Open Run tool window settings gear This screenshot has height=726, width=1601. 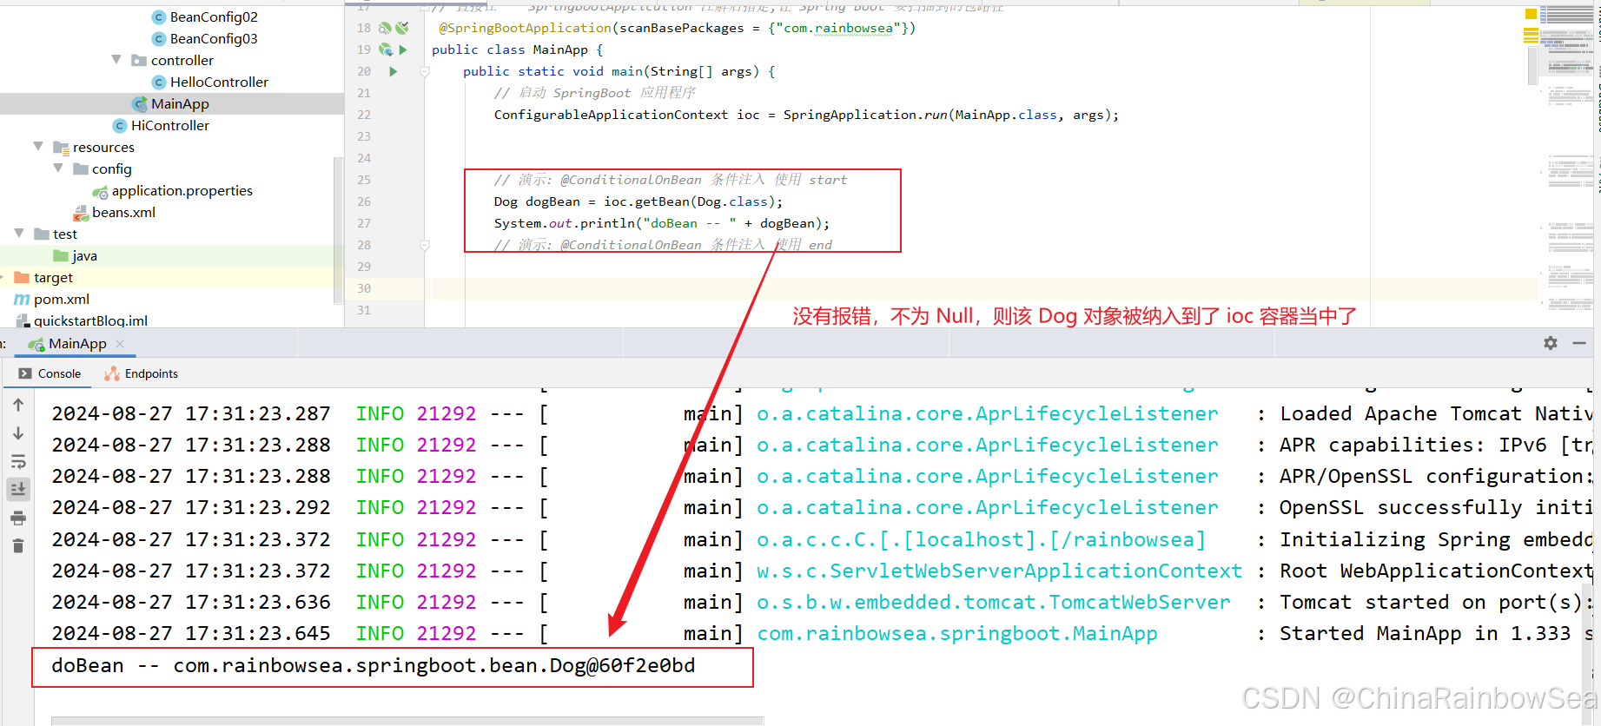1551,343
